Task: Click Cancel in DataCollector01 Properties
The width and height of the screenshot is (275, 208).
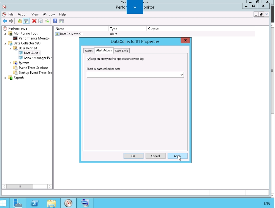Action: click(155, 156)
